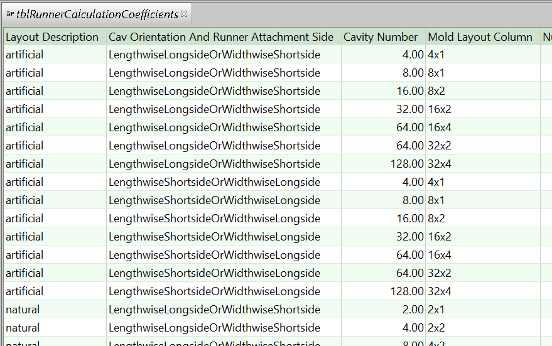Sort by Layout Description column header
Image resolution: width=552 pixels, height=346 pixels.
52,37
